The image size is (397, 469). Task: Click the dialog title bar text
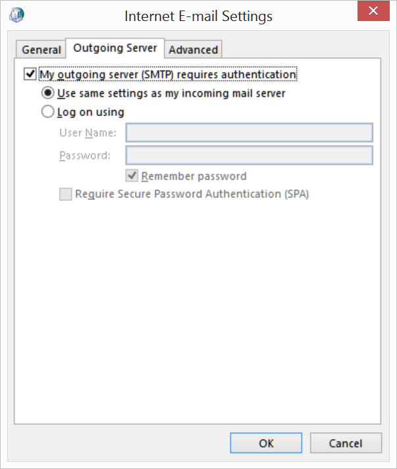(x=198, y=15)
